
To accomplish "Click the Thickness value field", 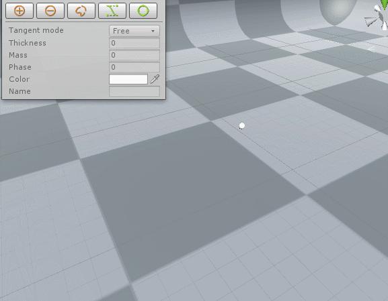I will [134, 43].
